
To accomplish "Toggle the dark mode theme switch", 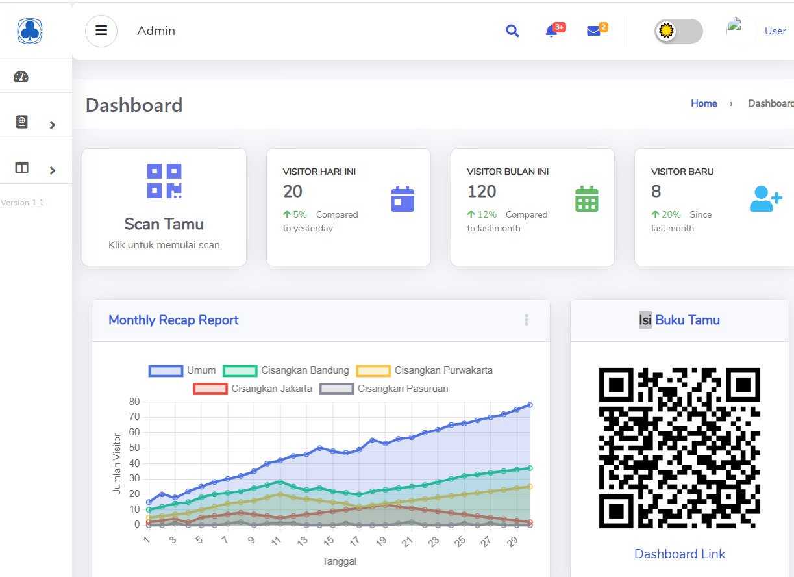I will click(678, 31).
